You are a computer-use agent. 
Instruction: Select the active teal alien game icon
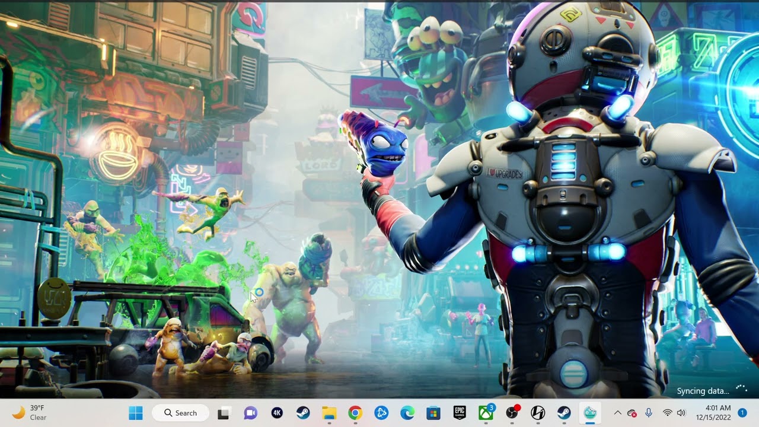coord(590,413)
